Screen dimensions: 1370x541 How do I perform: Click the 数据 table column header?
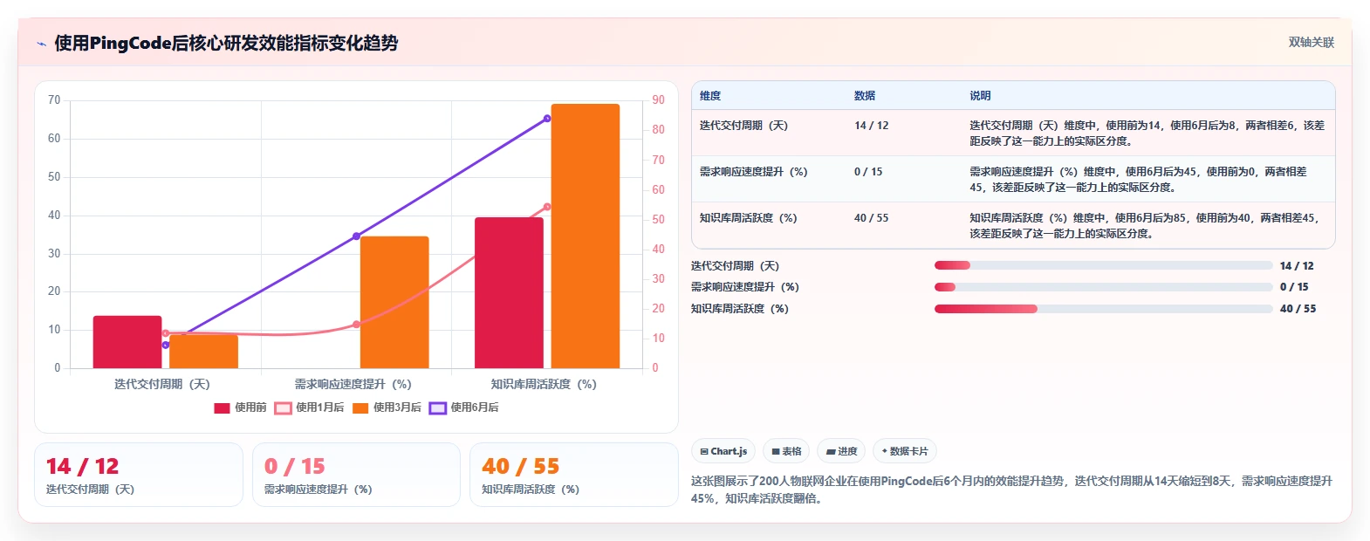(865, 96)
